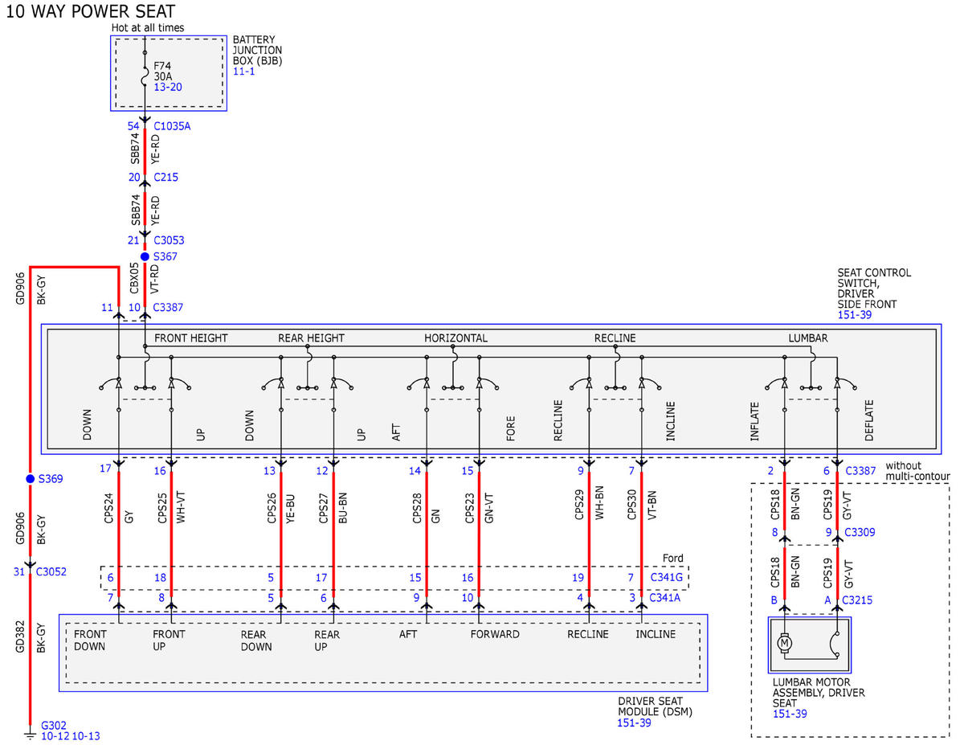This screenshot has width=964, height=745.
Task: Click the C3215 connector label
Action: [x=857, y=600]
